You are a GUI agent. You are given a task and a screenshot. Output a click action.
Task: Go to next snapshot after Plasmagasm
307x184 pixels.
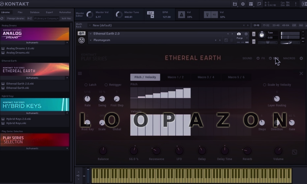(220, 40)
